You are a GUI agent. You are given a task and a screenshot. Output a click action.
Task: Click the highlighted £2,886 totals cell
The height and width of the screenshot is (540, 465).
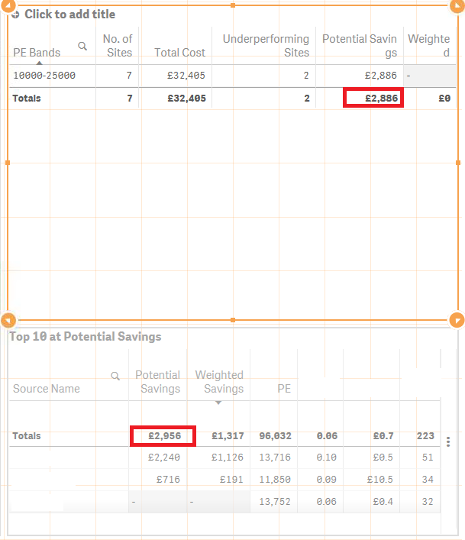pos(373,98)
